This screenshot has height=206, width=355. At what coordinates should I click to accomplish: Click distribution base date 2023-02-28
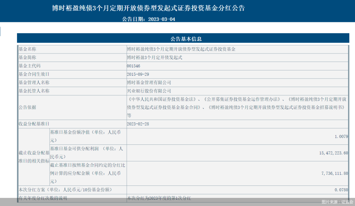coord(138,124)
